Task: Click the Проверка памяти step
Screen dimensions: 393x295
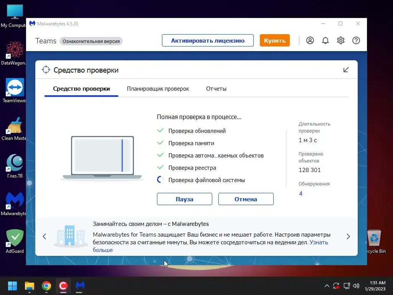Action: click(x=191, y=143)
